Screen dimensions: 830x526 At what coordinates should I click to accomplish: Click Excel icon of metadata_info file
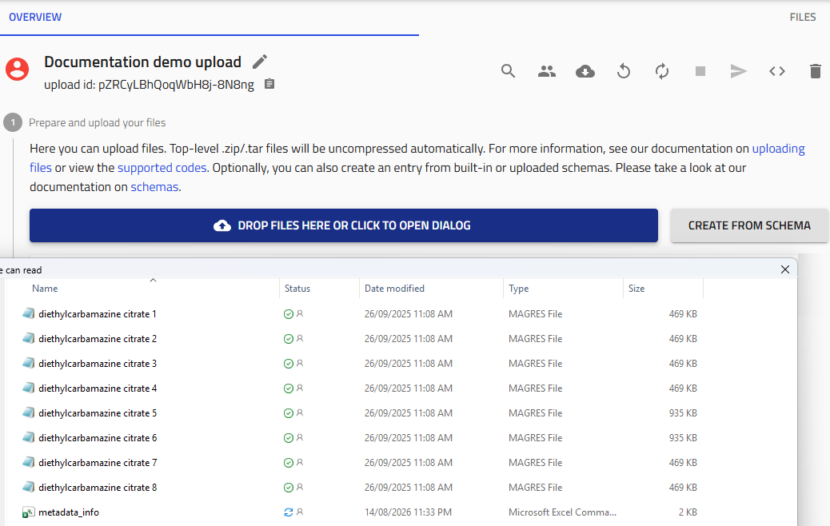tap(29, 512)
